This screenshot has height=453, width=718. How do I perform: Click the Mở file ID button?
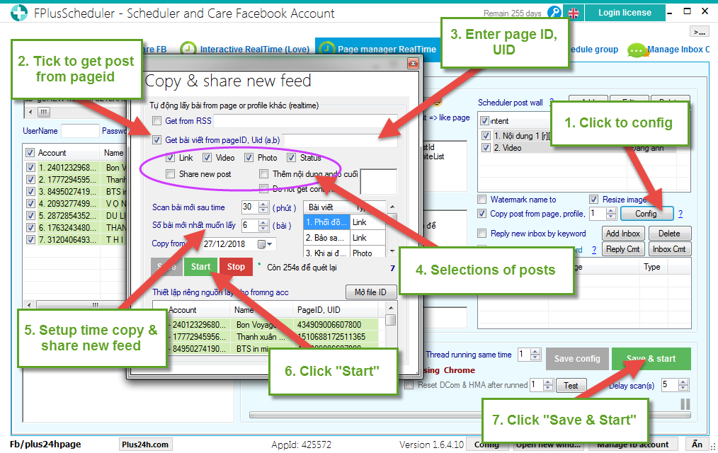(x=370, y=292)
